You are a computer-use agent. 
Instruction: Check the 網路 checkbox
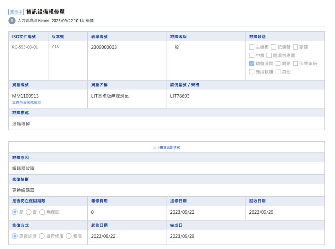[x=278, y=64]
